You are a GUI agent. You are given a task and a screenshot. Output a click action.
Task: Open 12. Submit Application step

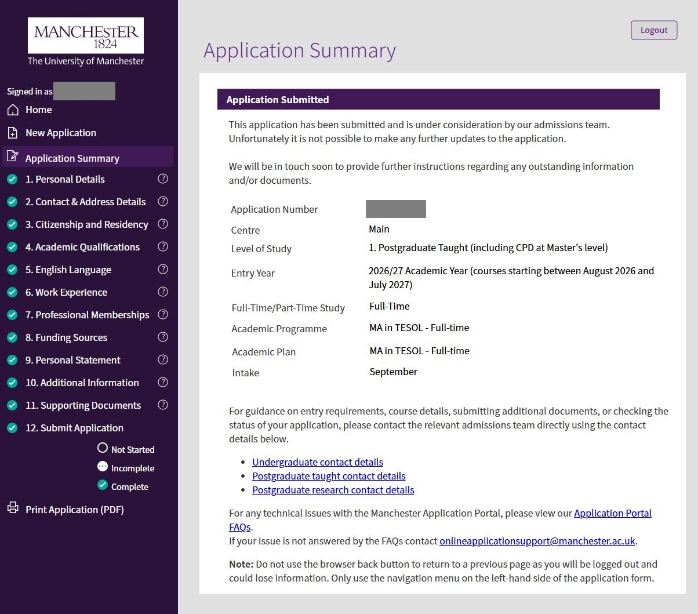point(74,428)
